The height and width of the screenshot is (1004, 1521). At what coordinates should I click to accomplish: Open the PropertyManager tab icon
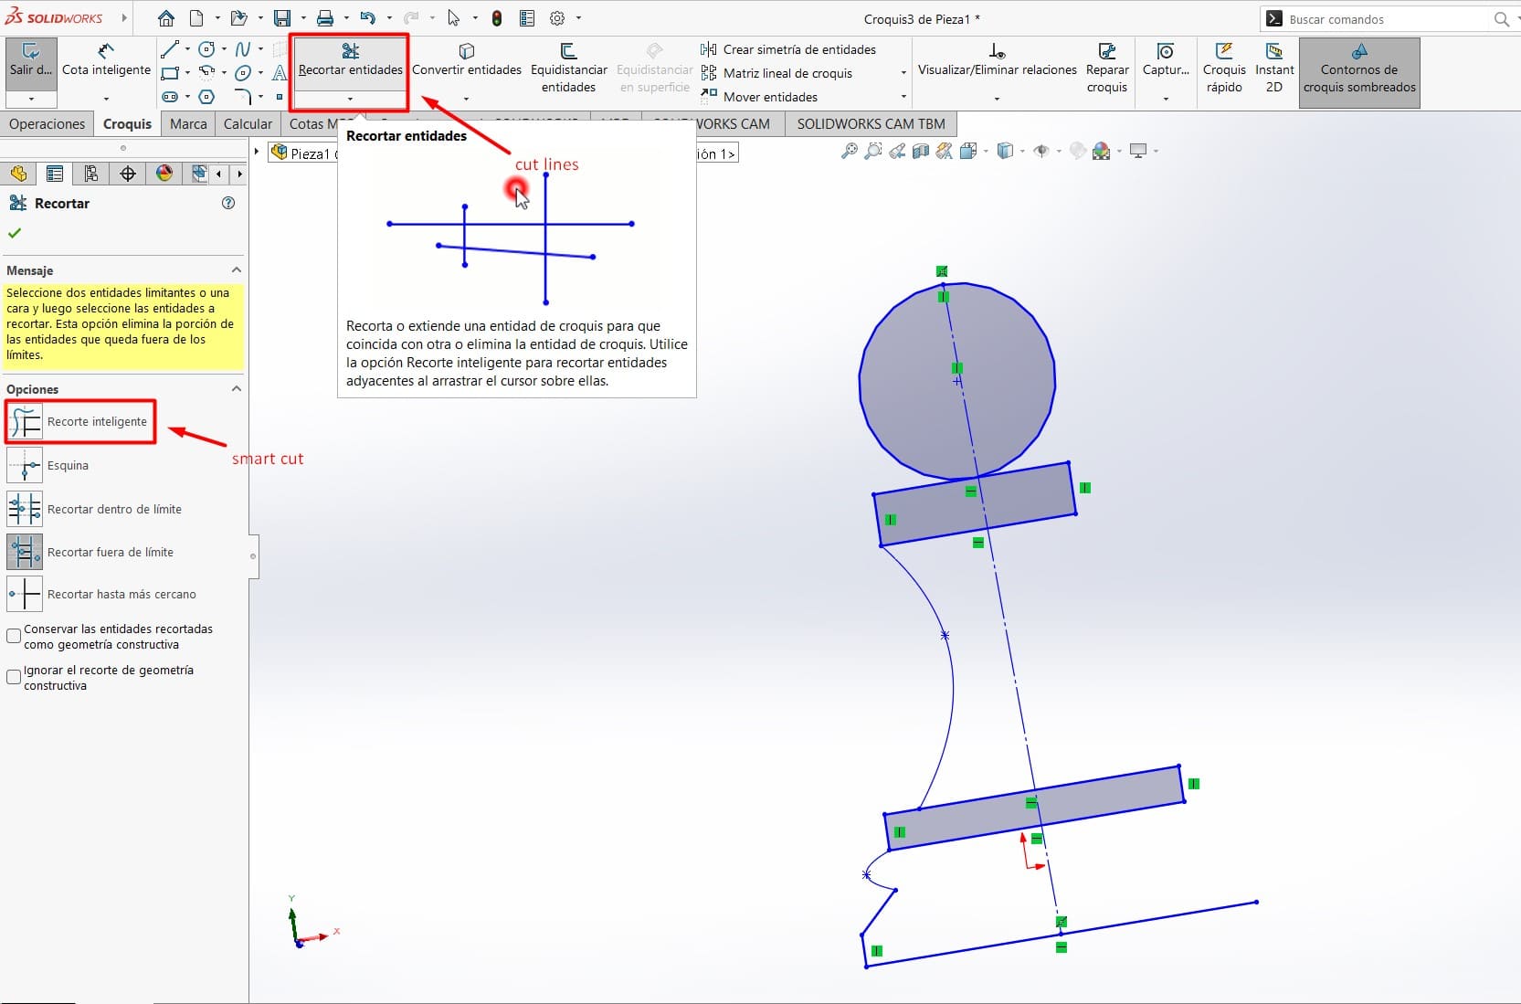pyautogui.click(x=55, y=174)
